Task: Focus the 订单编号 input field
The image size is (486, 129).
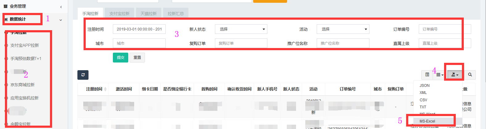Action: tap(445, 29)
